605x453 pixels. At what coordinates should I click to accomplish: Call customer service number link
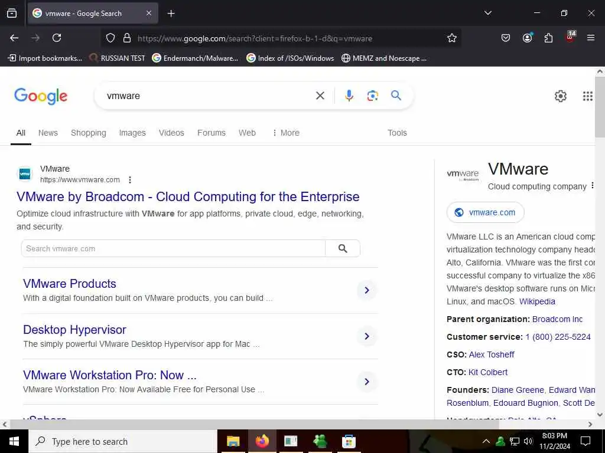tap(558, 337)
